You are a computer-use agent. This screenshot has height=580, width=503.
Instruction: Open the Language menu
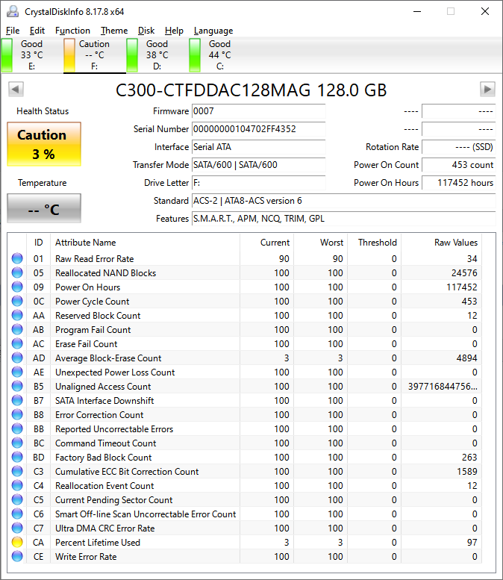[213, 31]
